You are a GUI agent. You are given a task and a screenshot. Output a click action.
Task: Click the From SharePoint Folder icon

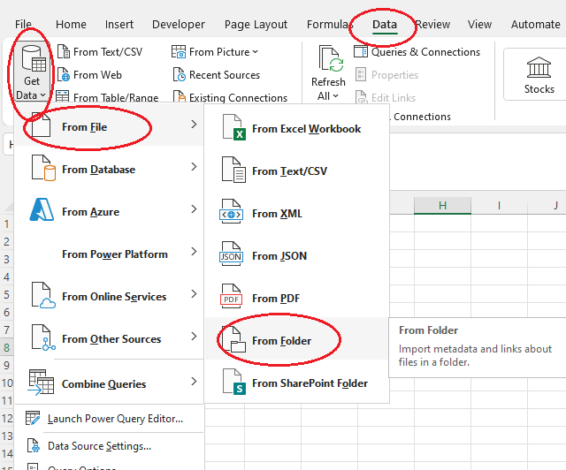[x=233, y=382]
